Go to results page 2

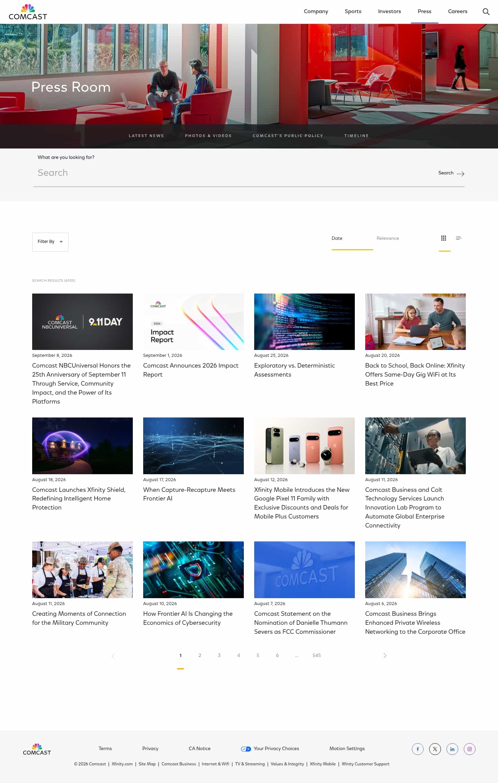(200, 655)
